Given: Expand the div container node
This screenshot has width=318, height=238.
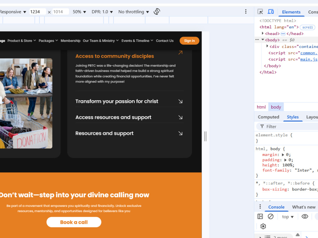Looking at the screenshot, I should (267, 46).
